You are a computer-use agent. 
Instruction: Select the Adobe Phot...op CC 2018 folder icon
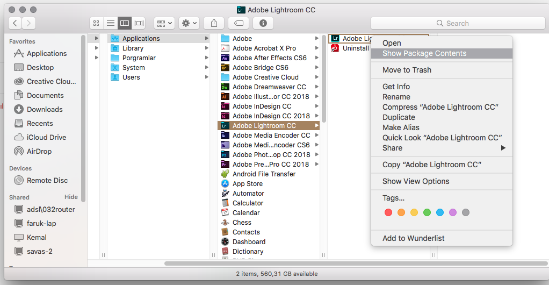pyautogui.click(x=225, y=154)
